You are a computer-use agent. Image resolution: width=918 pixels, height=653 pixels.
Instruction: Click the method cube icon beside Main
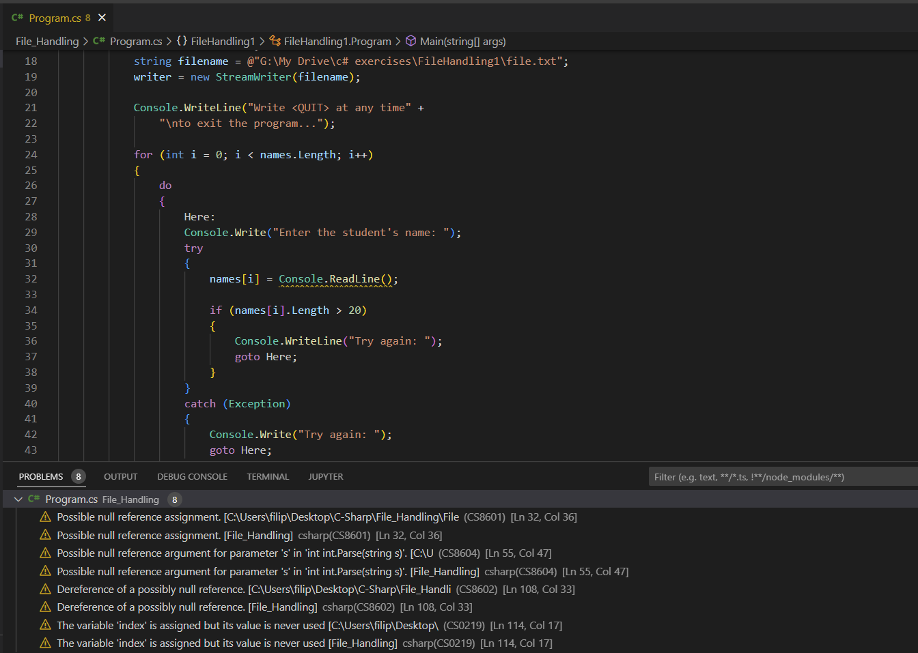click(411, 41)
